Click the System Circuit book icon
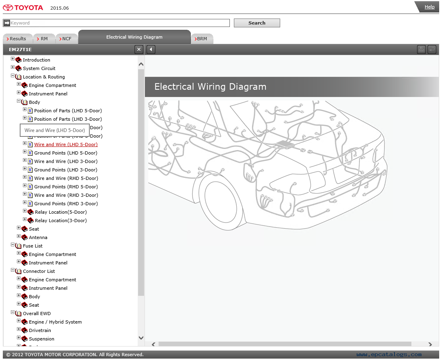This screenshot has width=442, height=361. pyautogui.click(x=19, y=68)
